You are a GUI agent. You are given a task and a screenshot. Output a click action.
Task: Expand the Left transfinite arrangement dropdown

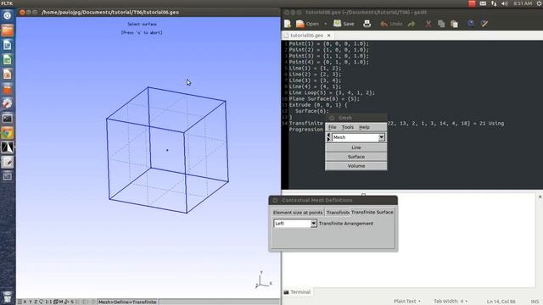313,224
